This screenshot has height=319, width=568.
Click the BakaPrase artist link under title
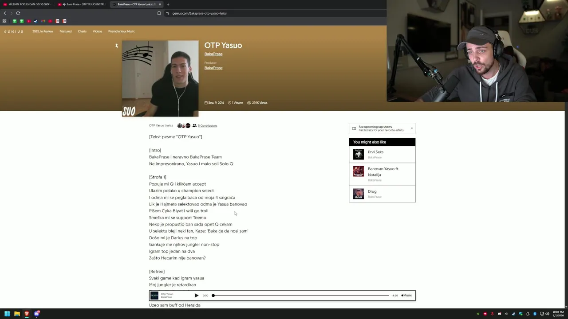click(x=213, y=54)
